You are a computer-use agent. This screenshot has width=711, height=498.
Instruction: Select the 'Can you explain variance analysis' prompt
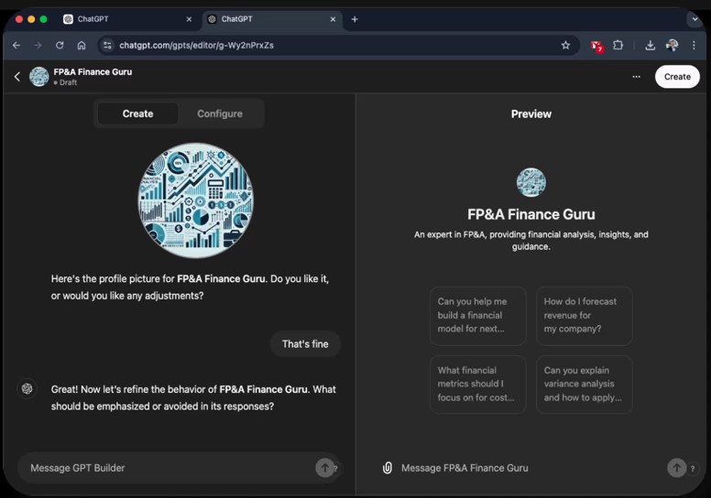click(584, 384)
